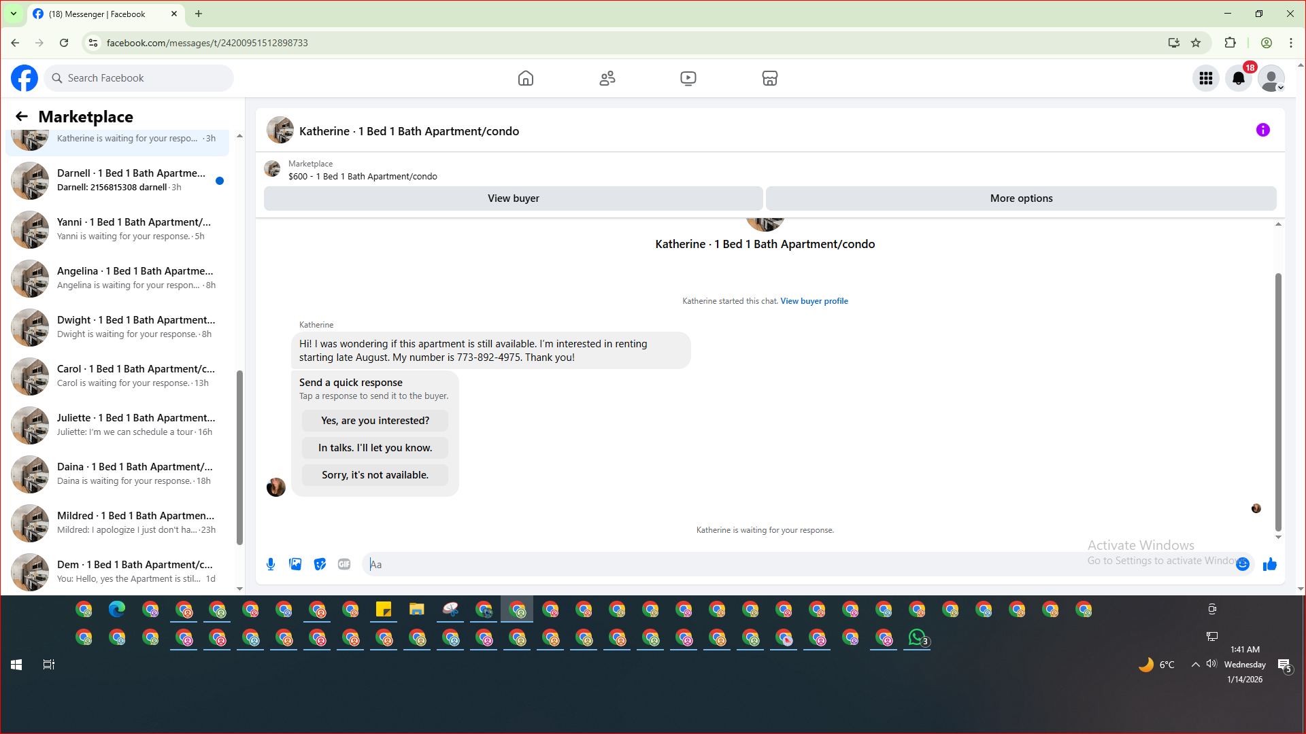1306x734 pixels.
Task: Open the View buyer profile link
Action: pos(814,301)
